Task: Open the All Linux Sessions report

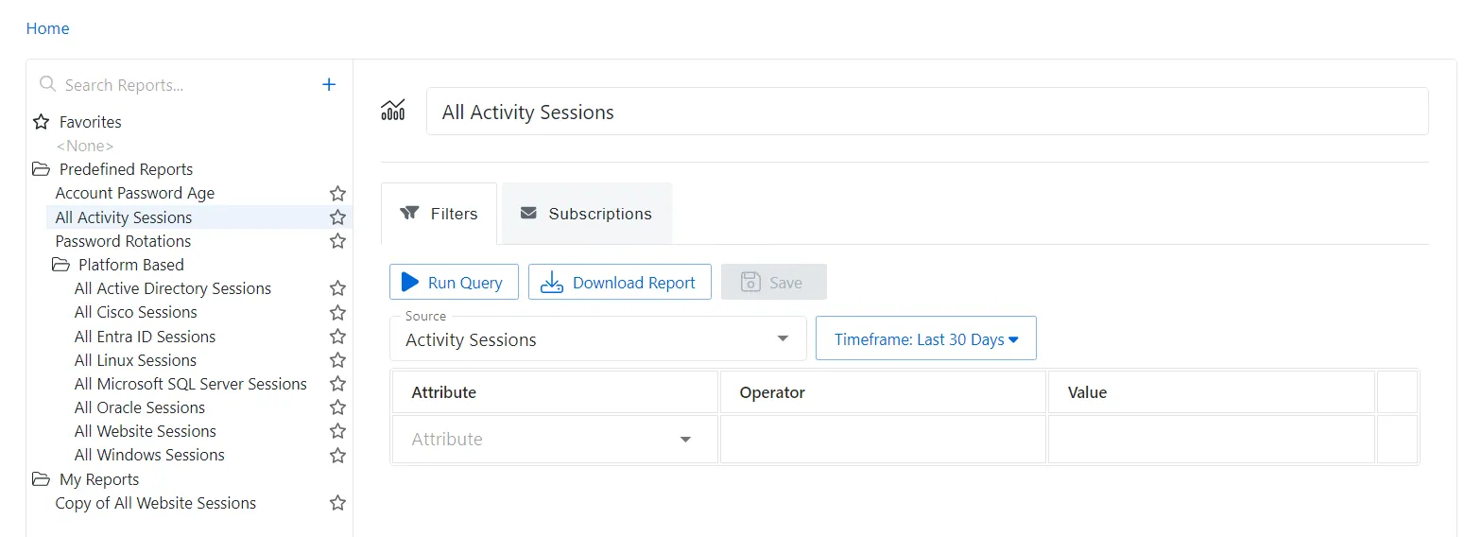Action: click(135, 360)
